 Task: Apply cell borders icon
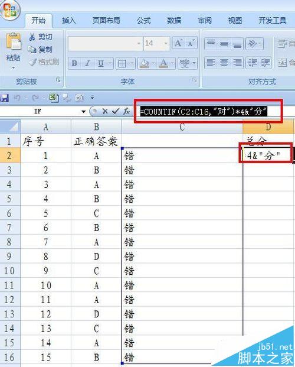(x=122, y=63)
